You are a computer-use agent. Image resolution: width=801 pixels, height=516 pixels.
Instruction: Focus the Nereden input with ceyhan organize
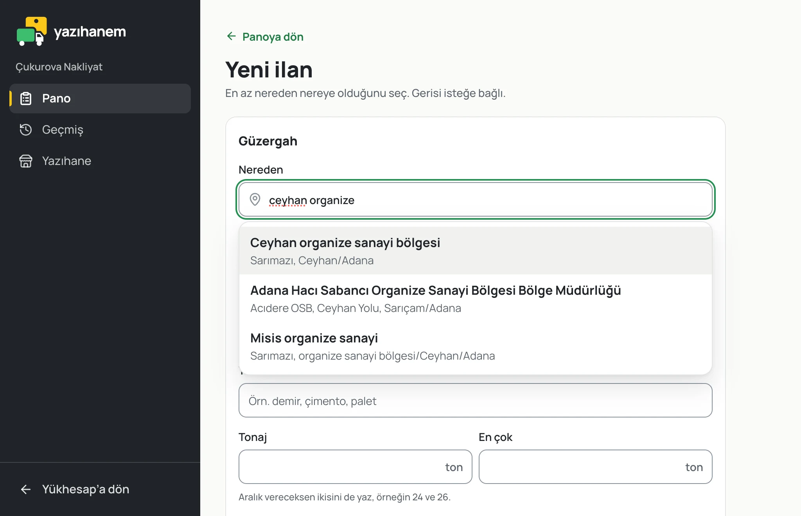pyautogui.click(x=476, y=200)
